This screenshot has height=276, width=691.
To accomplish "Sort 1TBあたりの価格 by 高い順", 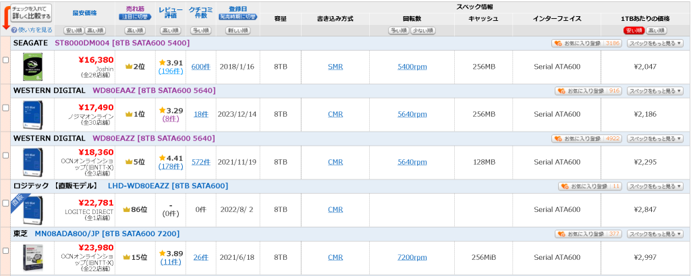I will click(656, 30).
